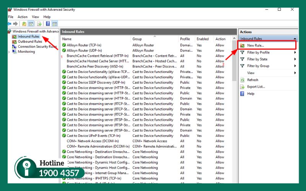
Task: Select Cast to Device functionality (qWave-TCP rule
Action: (98, 72)
